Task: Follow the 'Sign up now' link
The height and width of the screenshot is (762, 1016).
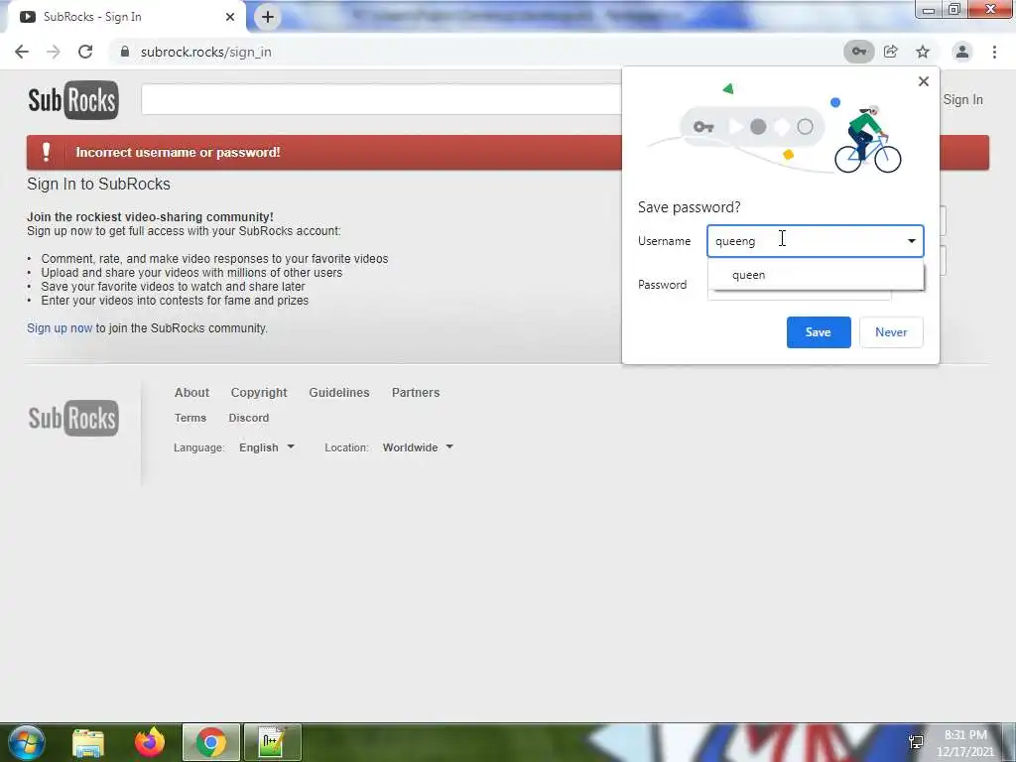Action: 60,327
